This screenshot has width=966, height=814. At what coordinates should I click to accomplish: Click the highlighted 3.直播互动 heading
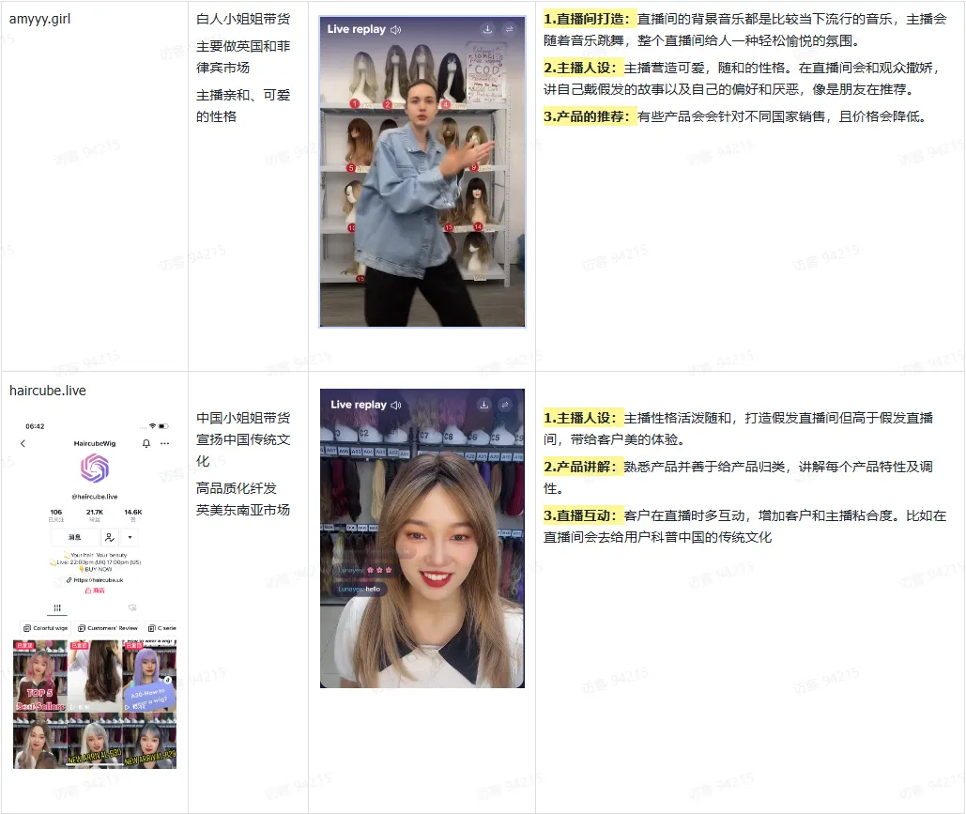point(583,515)
